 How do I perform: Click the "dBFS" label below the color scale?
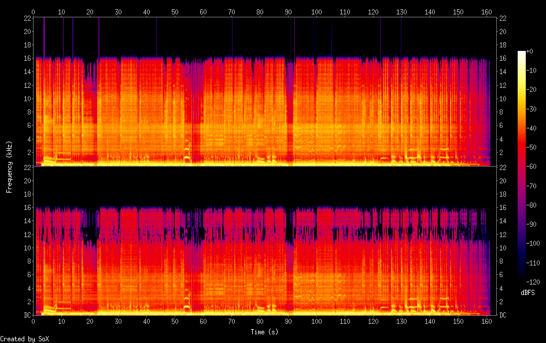(527, 293)
